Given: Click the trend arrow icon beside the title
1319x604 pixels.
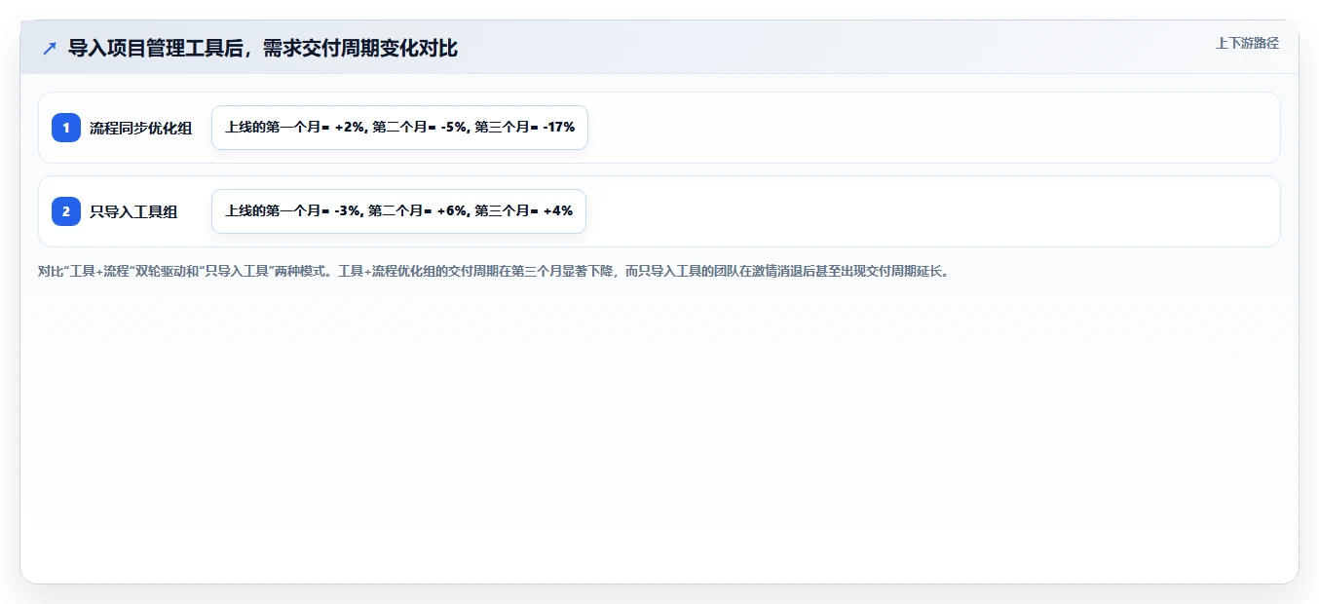Looking at the screenshot, I should click(50, 48).
